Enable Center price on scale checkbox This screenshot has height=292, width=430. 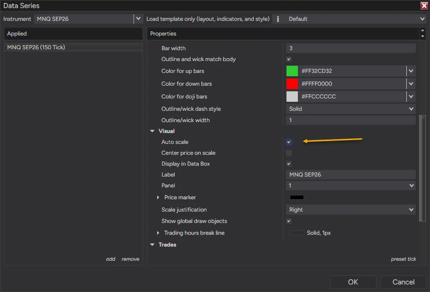tap(289, 153)
